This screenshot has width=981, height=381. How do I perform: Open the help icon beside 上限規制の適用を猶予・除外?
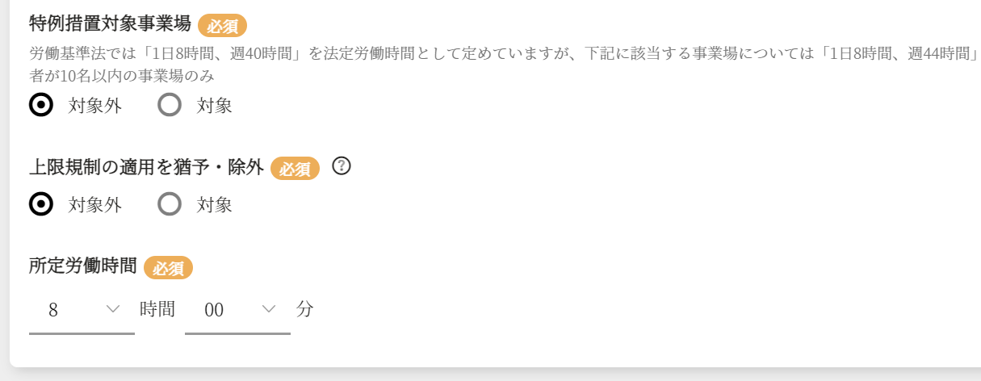click(x=342, y=166)
